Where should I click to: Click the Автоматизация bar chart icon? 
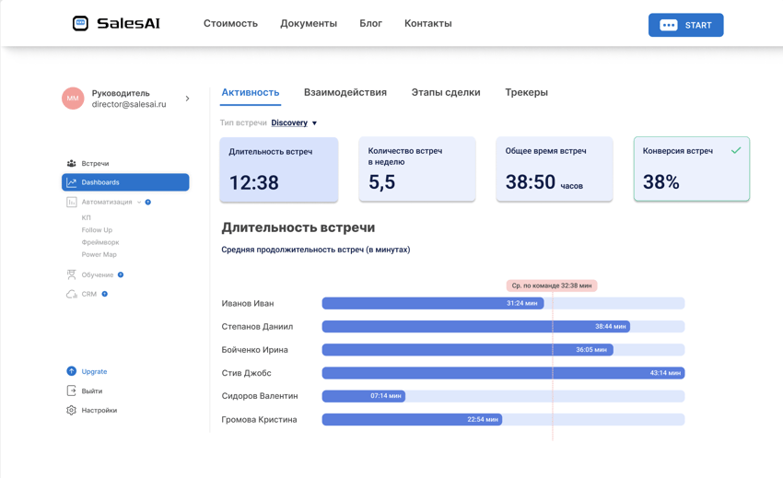(x=71, y=202)
